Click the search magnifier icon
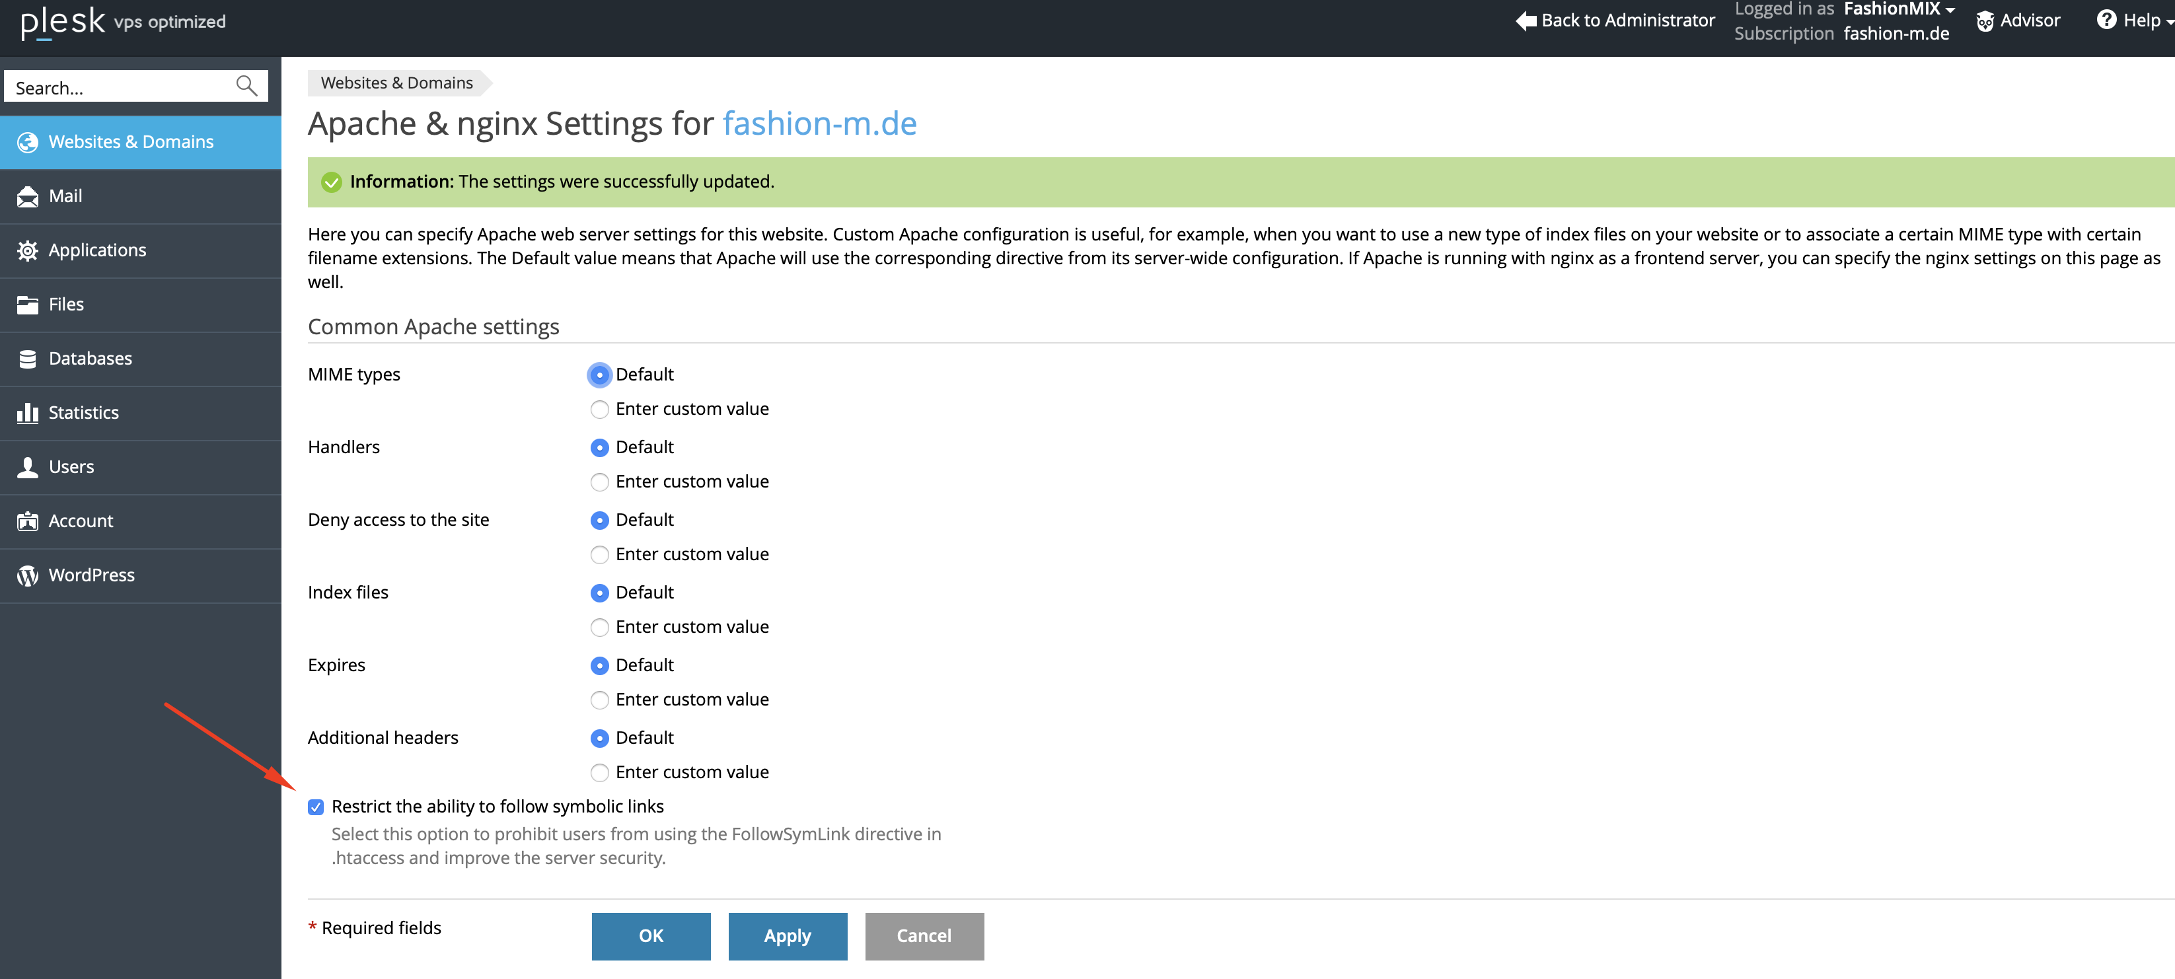2175x979 pixels. [246, 86]
